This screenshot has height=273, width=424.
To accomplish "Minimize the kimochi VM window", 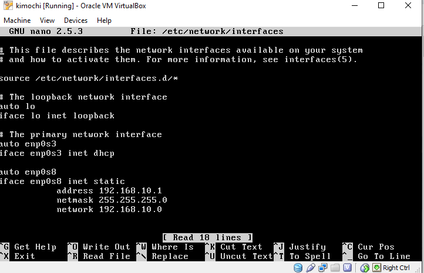I will point(355,5).
